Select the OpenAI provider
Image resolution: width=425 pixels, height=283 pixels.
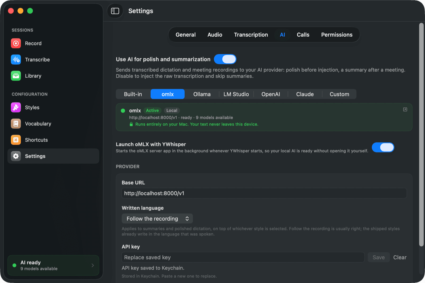(x=271, y=94)
